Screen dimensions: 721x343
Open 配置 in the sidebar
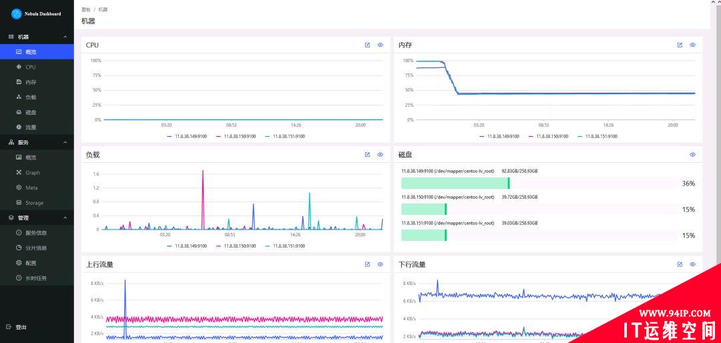[x=37, y=263]
